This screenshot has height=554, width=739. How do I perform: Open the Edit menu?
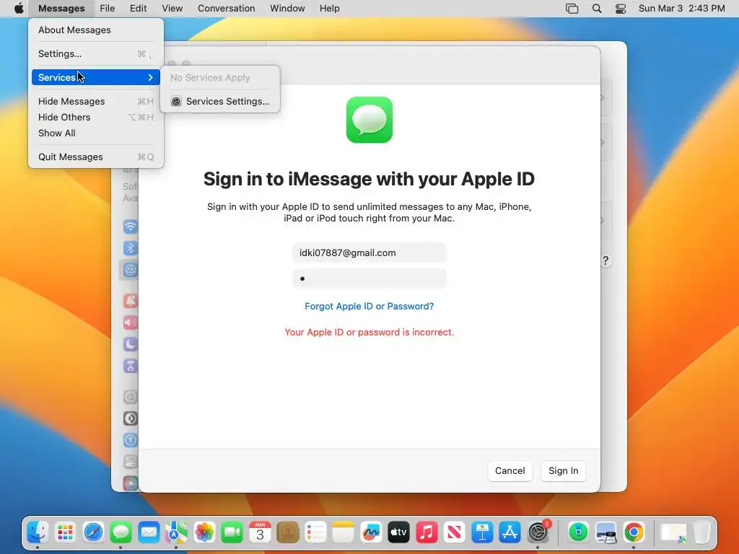tap(138, 9)
